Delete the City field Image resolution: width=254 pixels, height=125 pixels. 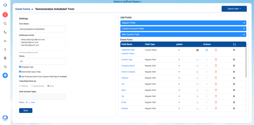point(216,84)
